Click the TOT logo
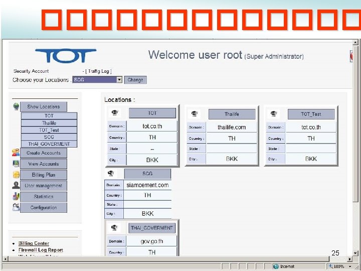 click(x=66, y=56)
